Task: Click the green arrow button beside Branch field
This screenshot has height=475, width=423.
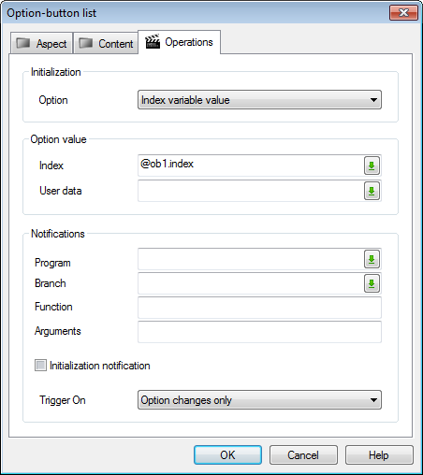Action: tap(372, 283)
